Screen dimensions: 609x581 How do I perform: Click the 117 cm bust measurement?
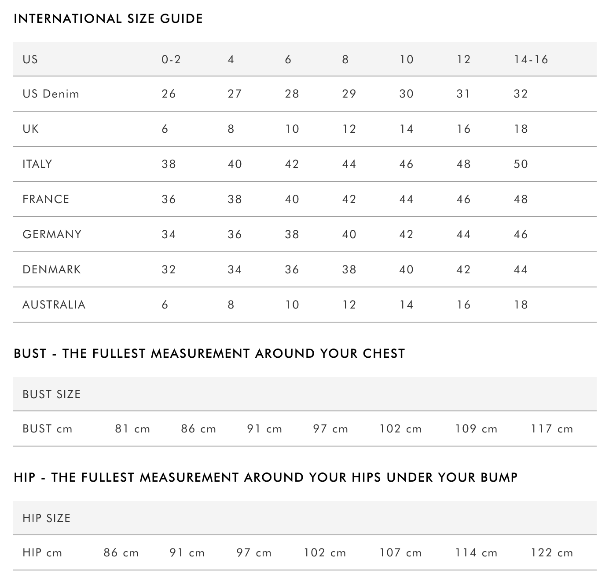click(552, 429)
